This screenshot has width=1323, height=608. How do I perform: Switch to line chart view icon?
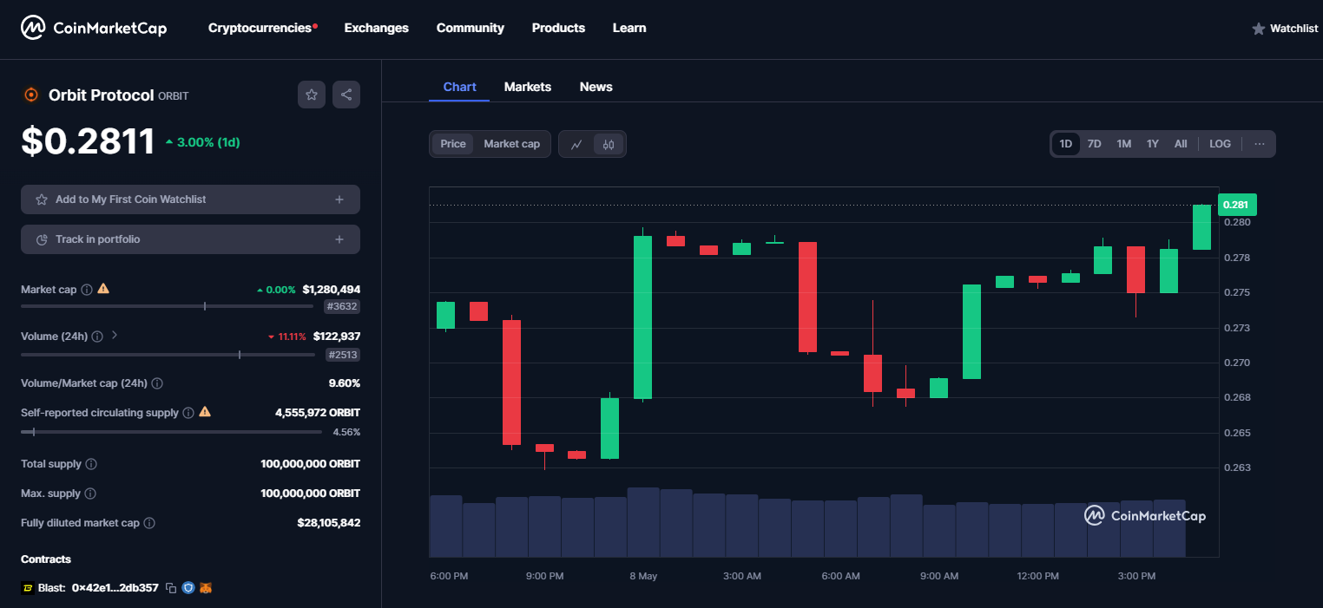tap(576, 144)
